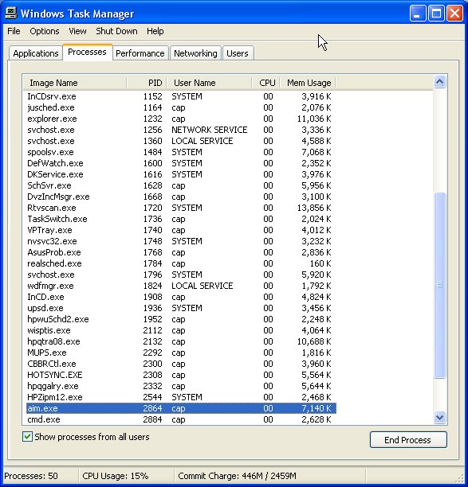Click the Processes: 50 status text
Image resolution: width=468 pixels, height=487 pixels.
tap(31, 476)
